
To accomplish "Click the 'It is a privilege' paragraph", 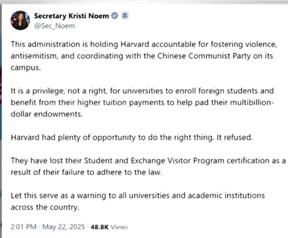I will [x=142, y=103].
